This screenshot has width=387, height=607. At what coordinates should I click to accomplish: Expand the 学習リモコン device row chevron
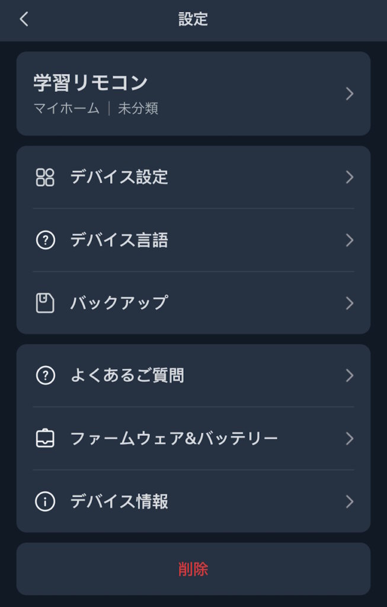coord(350,93)
